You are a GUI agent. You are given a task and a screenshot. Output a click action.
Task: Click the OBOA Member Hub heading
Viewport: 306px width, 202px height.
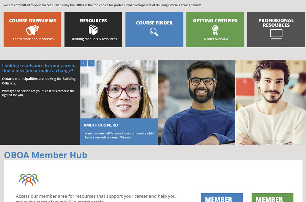click(x=46, y=155)
